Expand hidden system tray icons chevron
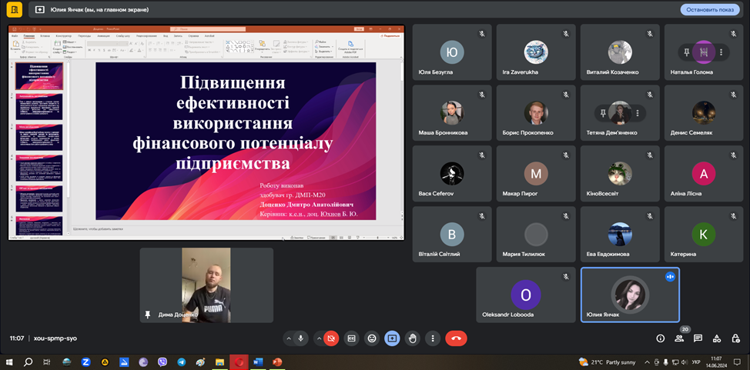750x370 pixels. pos(647,362)
